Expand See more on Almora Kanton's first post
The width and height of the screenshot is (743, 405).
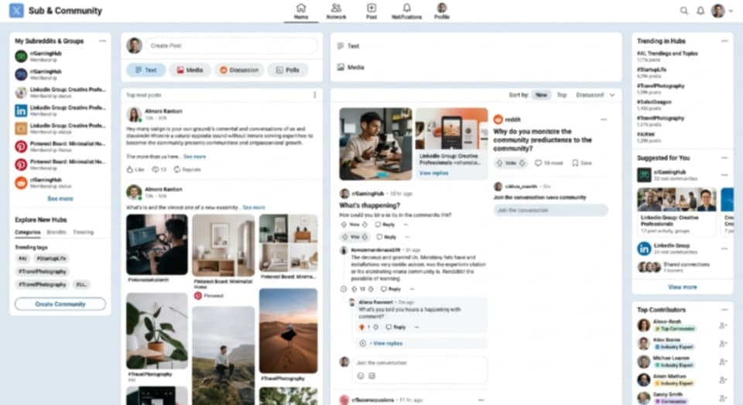point(195,156)
